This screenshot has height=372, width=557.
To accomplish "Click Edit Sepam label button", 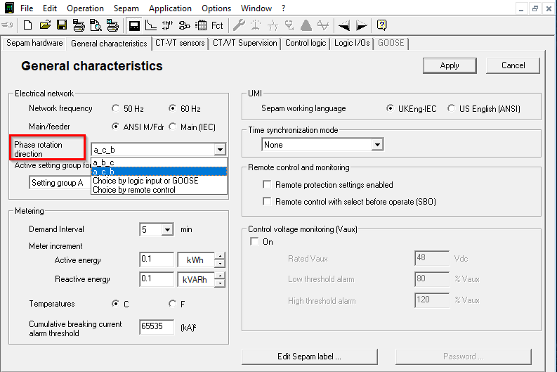I will 309,357.
